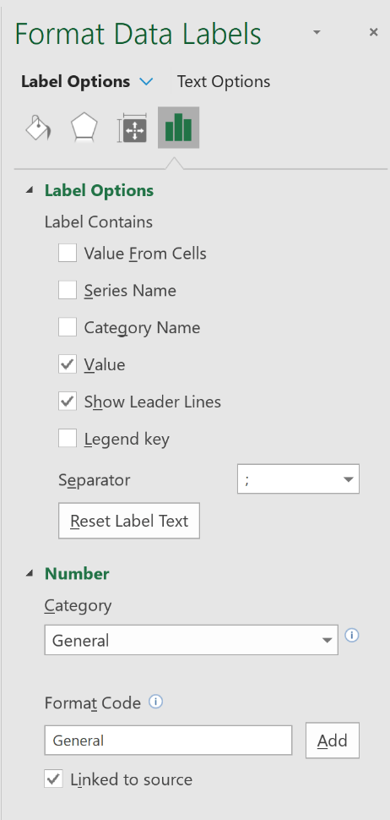The width and height of the screenshot is (390, 820).
Task: Open the Separator dropdown
Action: click(x=298, y=479)
